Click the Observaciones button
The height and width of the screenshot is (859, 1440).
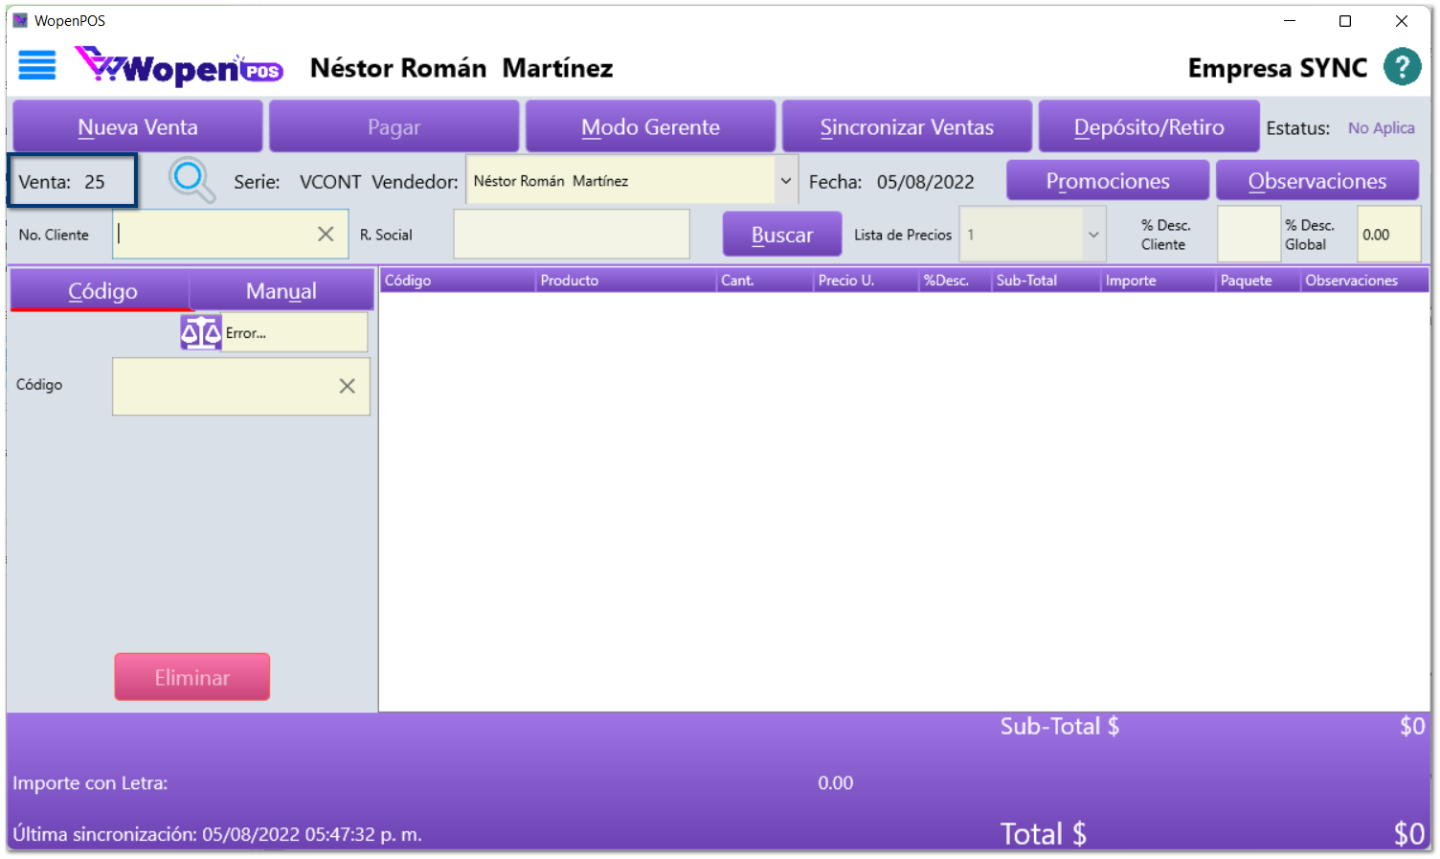[1316, 181]
